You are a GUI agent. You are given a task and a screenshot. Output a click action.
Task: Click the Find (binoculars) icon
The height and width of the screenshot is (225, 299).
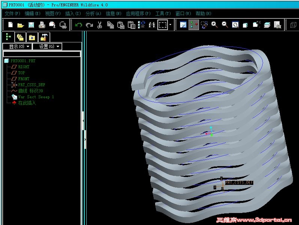point(152,25)
